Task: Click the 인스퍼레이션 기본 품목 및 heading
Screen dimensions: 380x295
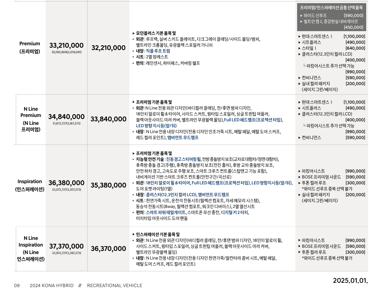Action: pos(158,234)
